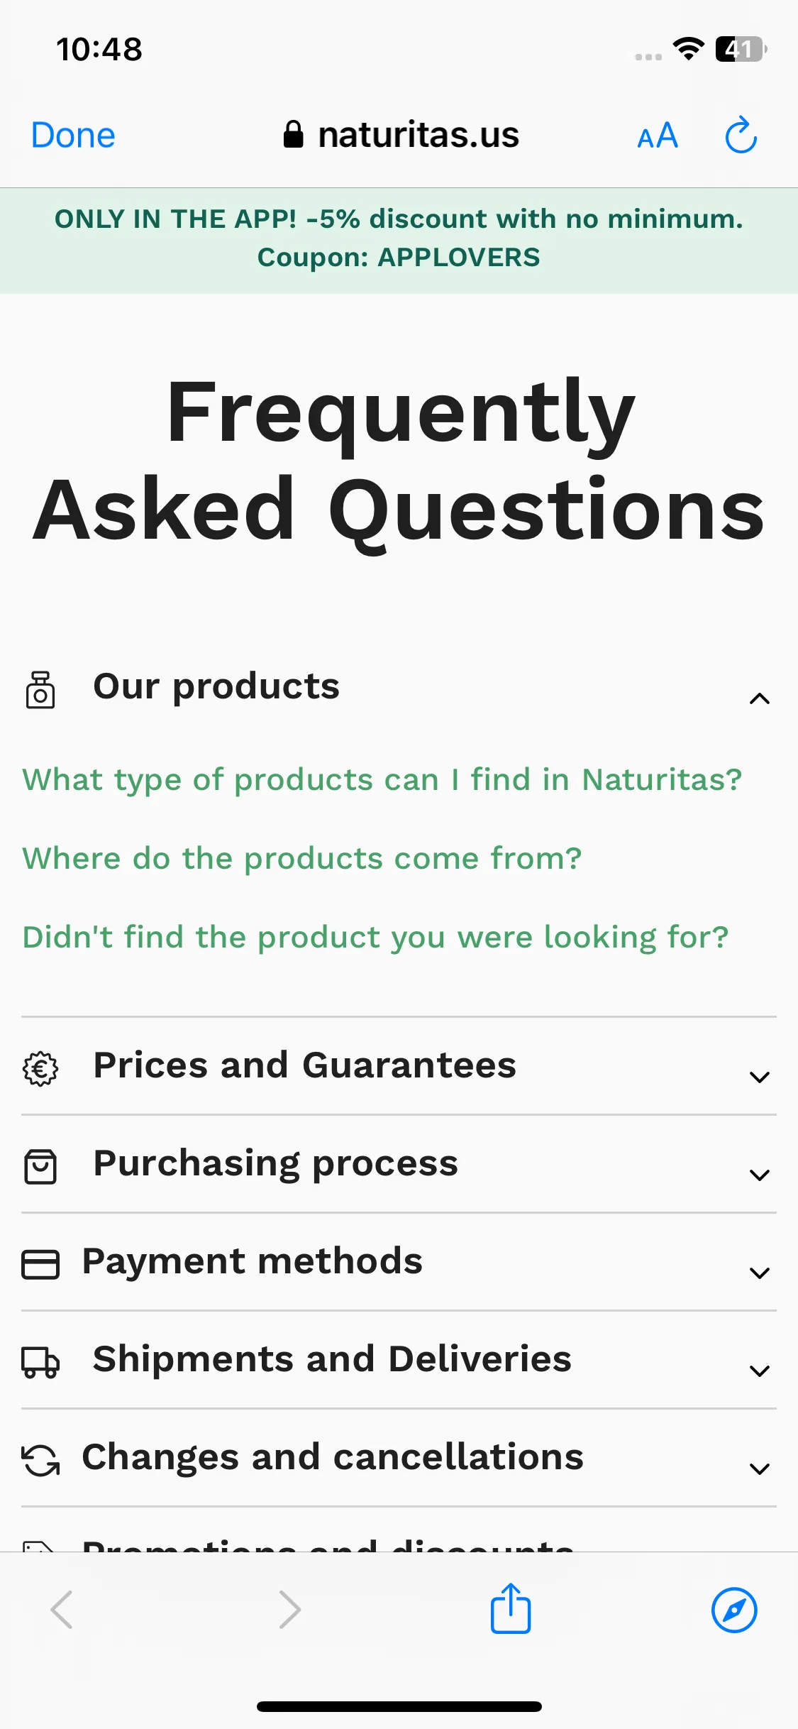The image size is (798, 1729).
Task: Expand Prices and Guarantees section
Action: click(x=399, y=1065)
